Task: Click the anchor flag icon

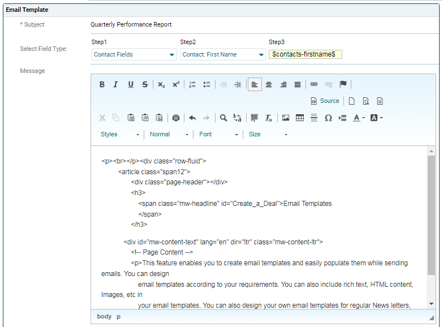Action: pos(343,84)
